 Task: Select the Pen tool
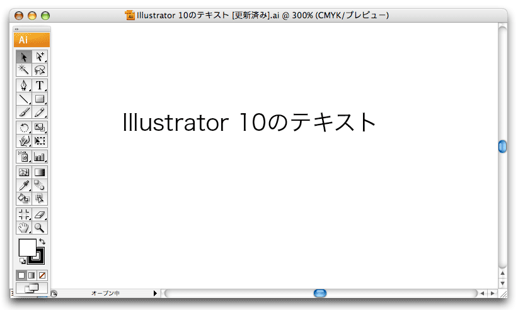point(24,86)
